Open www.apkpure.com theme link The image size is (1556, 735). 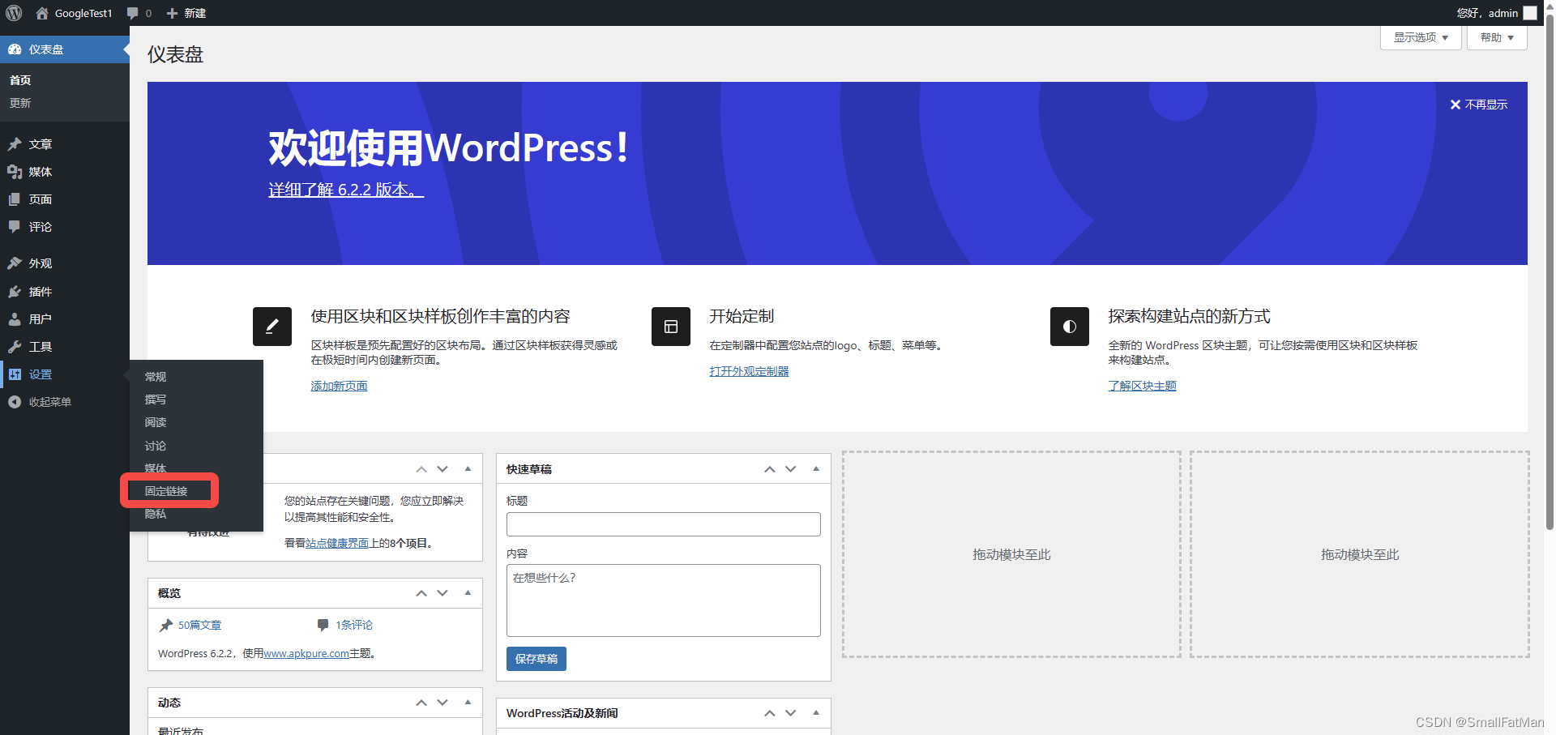(x=306, y=653)
